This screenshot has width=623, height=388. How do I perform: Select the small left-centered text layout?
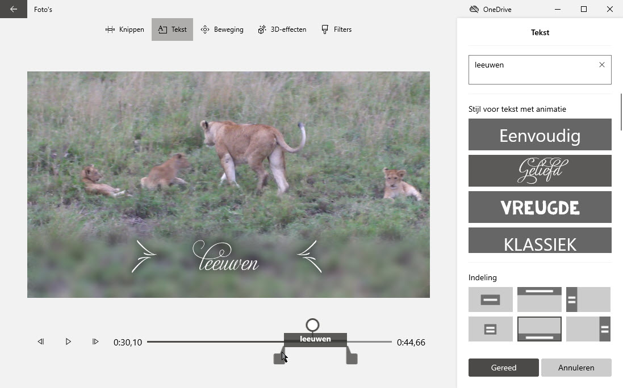(x=491, y=329)
